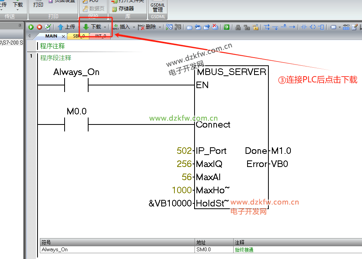362x259 pixels.
Task: Click the green Go To arrow icon
Action: pyautogui.click(x=227, y=27)
